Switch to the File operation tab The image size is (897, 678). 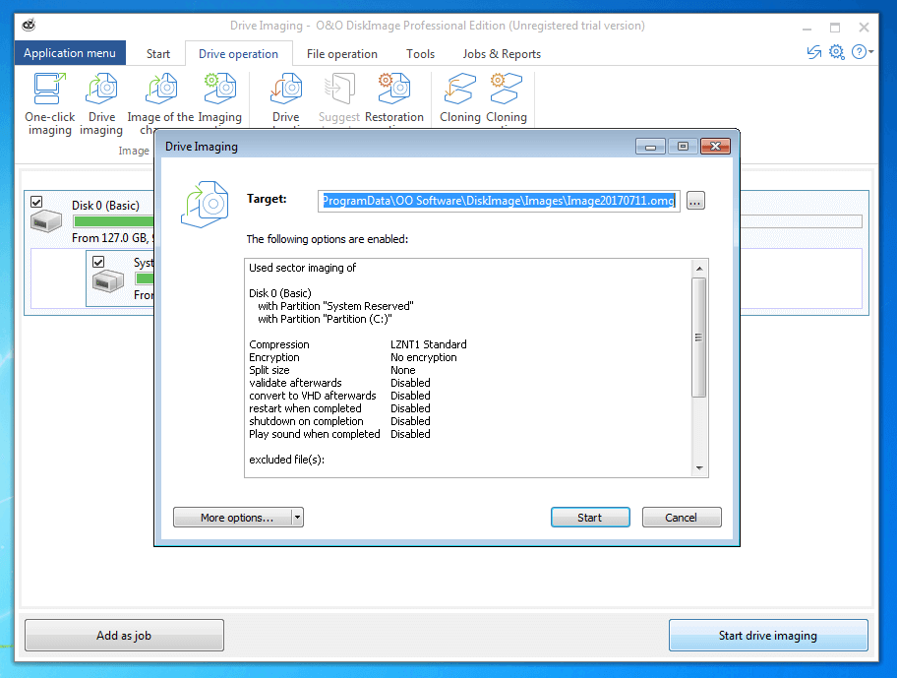341,54
